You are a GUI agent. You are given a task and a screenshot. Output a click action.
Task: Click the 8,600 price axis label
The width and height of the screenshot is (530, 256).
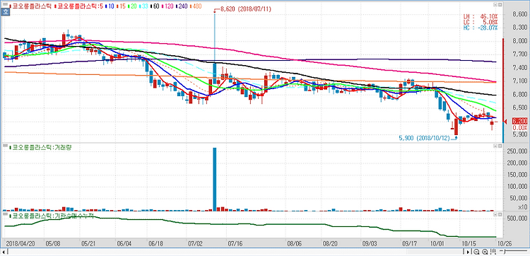[520, 14]
